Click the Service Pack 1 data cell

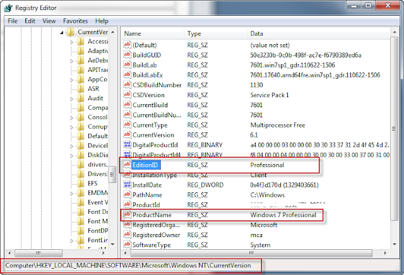click(x=270, y=95)
